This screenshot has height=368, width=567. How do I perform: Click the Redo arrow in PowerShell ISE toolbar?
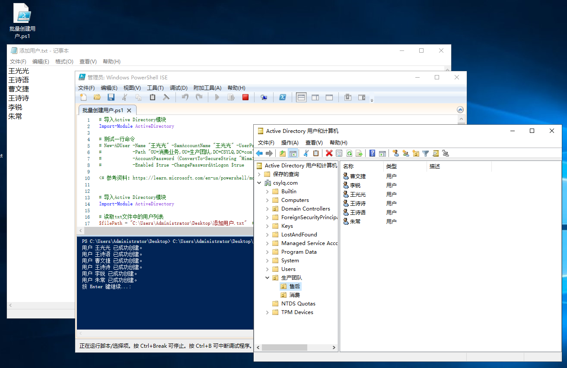[199, 98]
